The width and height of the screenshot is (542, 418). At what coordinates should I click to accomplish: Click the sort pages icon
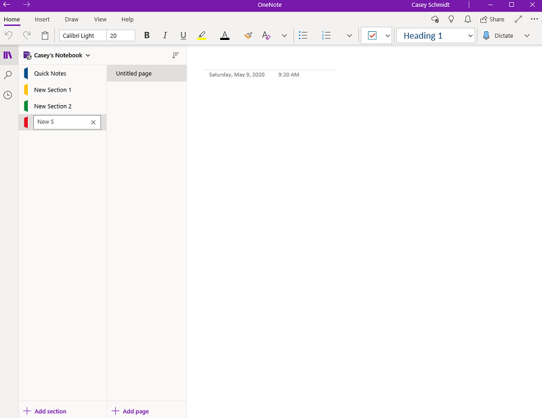coord(175,55)
